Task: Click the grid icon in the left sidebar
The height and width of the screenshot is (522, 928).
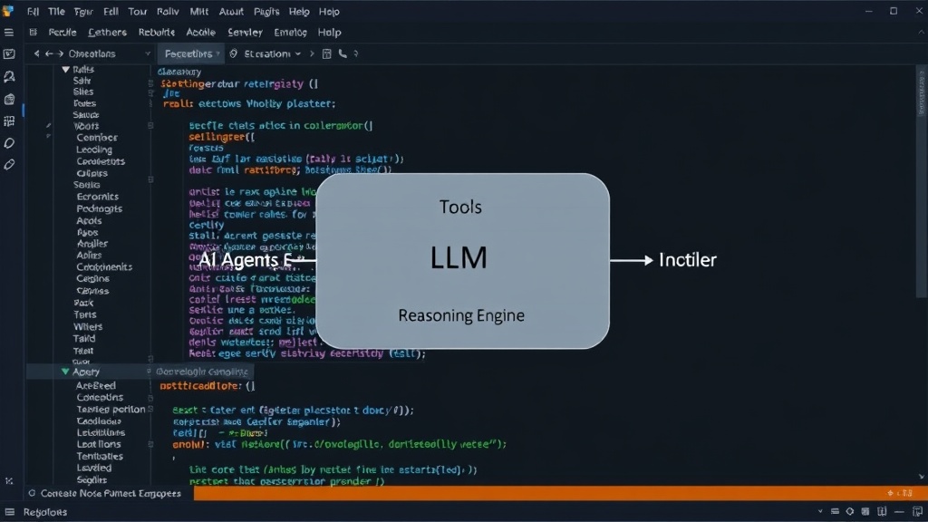Action: pyautogui.click(x=9, y=121)
